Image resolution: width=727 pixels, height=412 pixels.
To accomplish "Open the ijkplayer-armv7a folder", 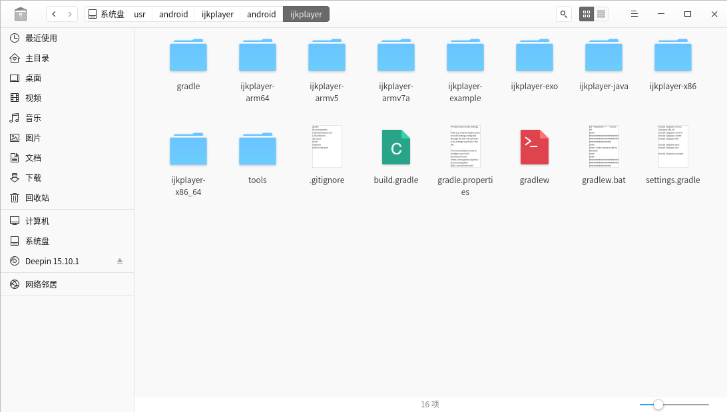I will pos(395,55).
